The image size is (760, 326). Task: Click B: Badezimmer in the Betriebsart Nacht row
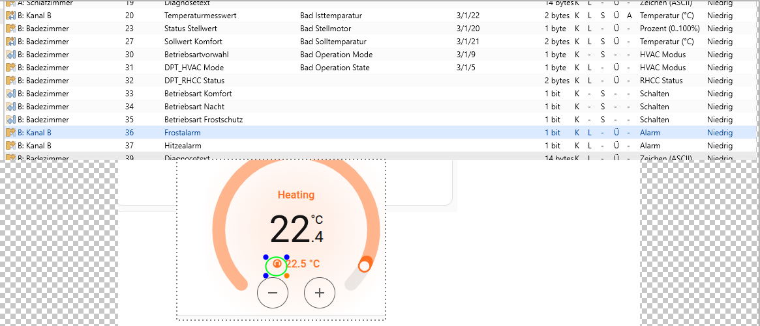pos(43,107)
